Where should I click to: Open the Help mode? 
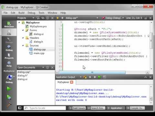coord(9,64)
